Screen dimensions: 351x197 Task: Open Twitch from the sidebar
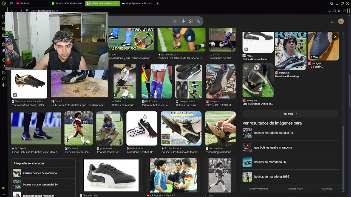(x=4, y=51)
